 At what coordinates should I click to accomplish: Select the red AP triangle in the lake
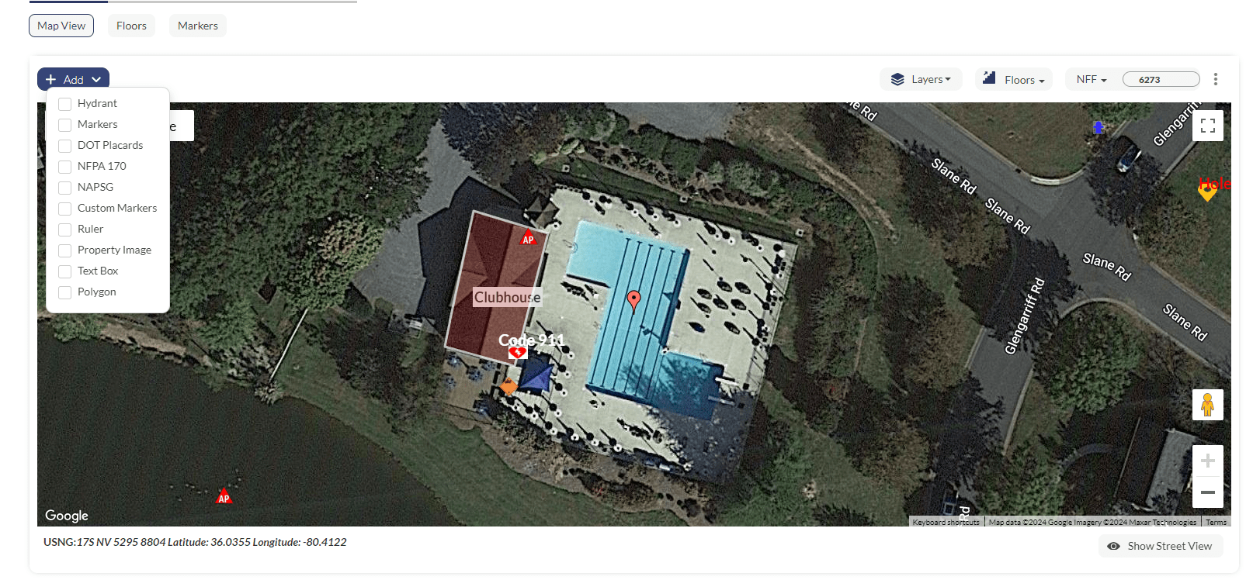[224, 496]
